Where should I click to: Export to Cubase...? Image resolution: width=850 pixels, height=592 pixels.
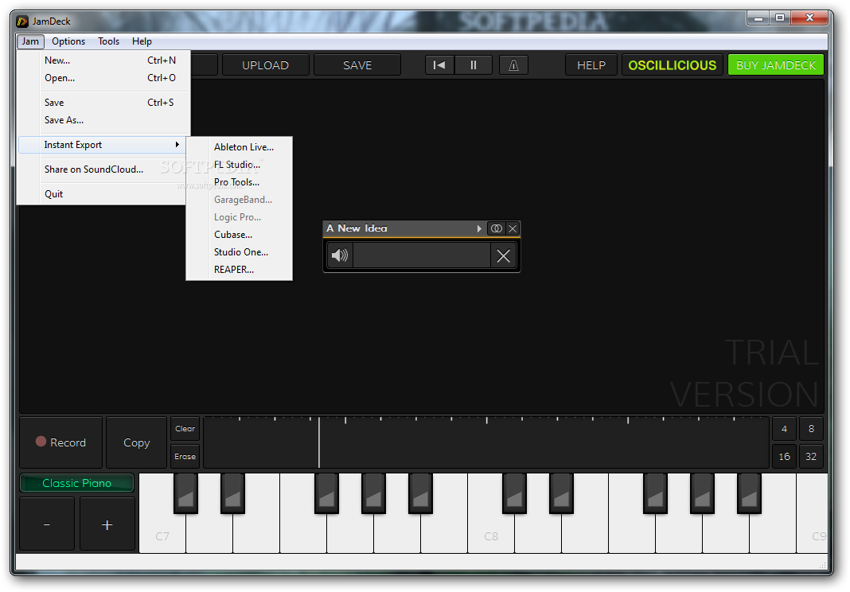point(239,235)
